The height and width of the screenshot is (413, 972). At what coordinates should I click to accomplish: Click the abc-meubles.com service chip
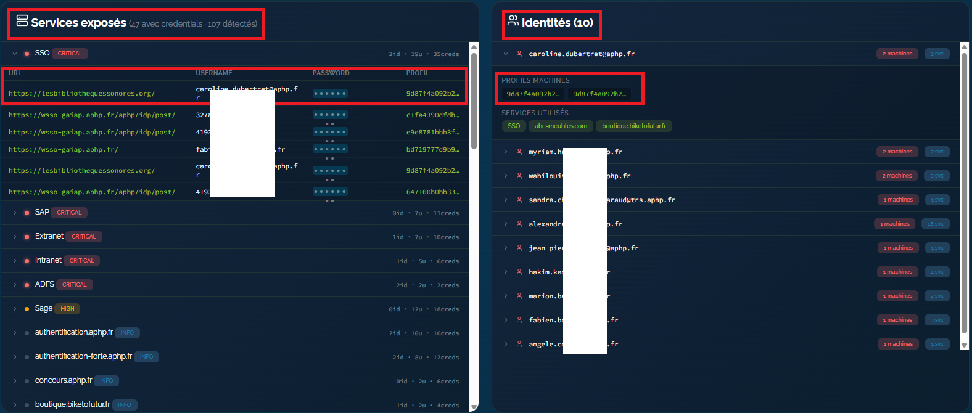[x=561, y=126]
